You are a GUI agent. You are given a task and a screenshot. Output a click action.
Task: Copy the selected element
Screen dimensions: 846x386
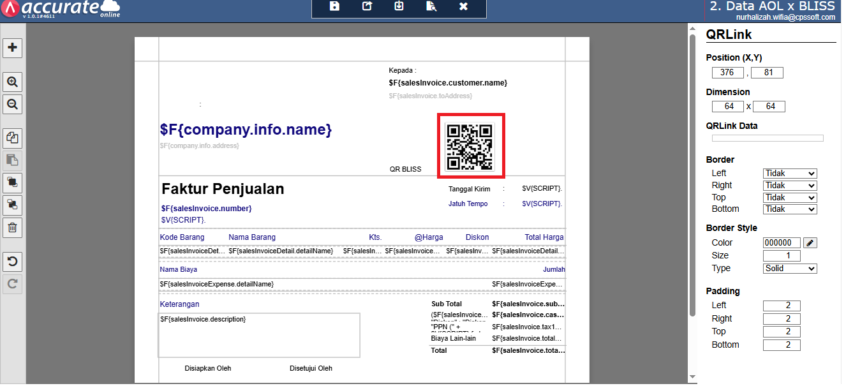pyautogui.click(x=13, y=138)
